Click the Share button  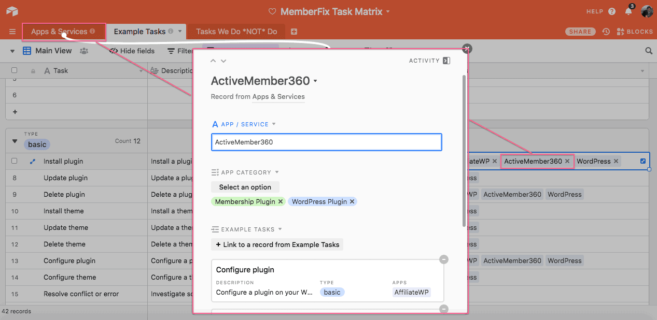[580, 32]
